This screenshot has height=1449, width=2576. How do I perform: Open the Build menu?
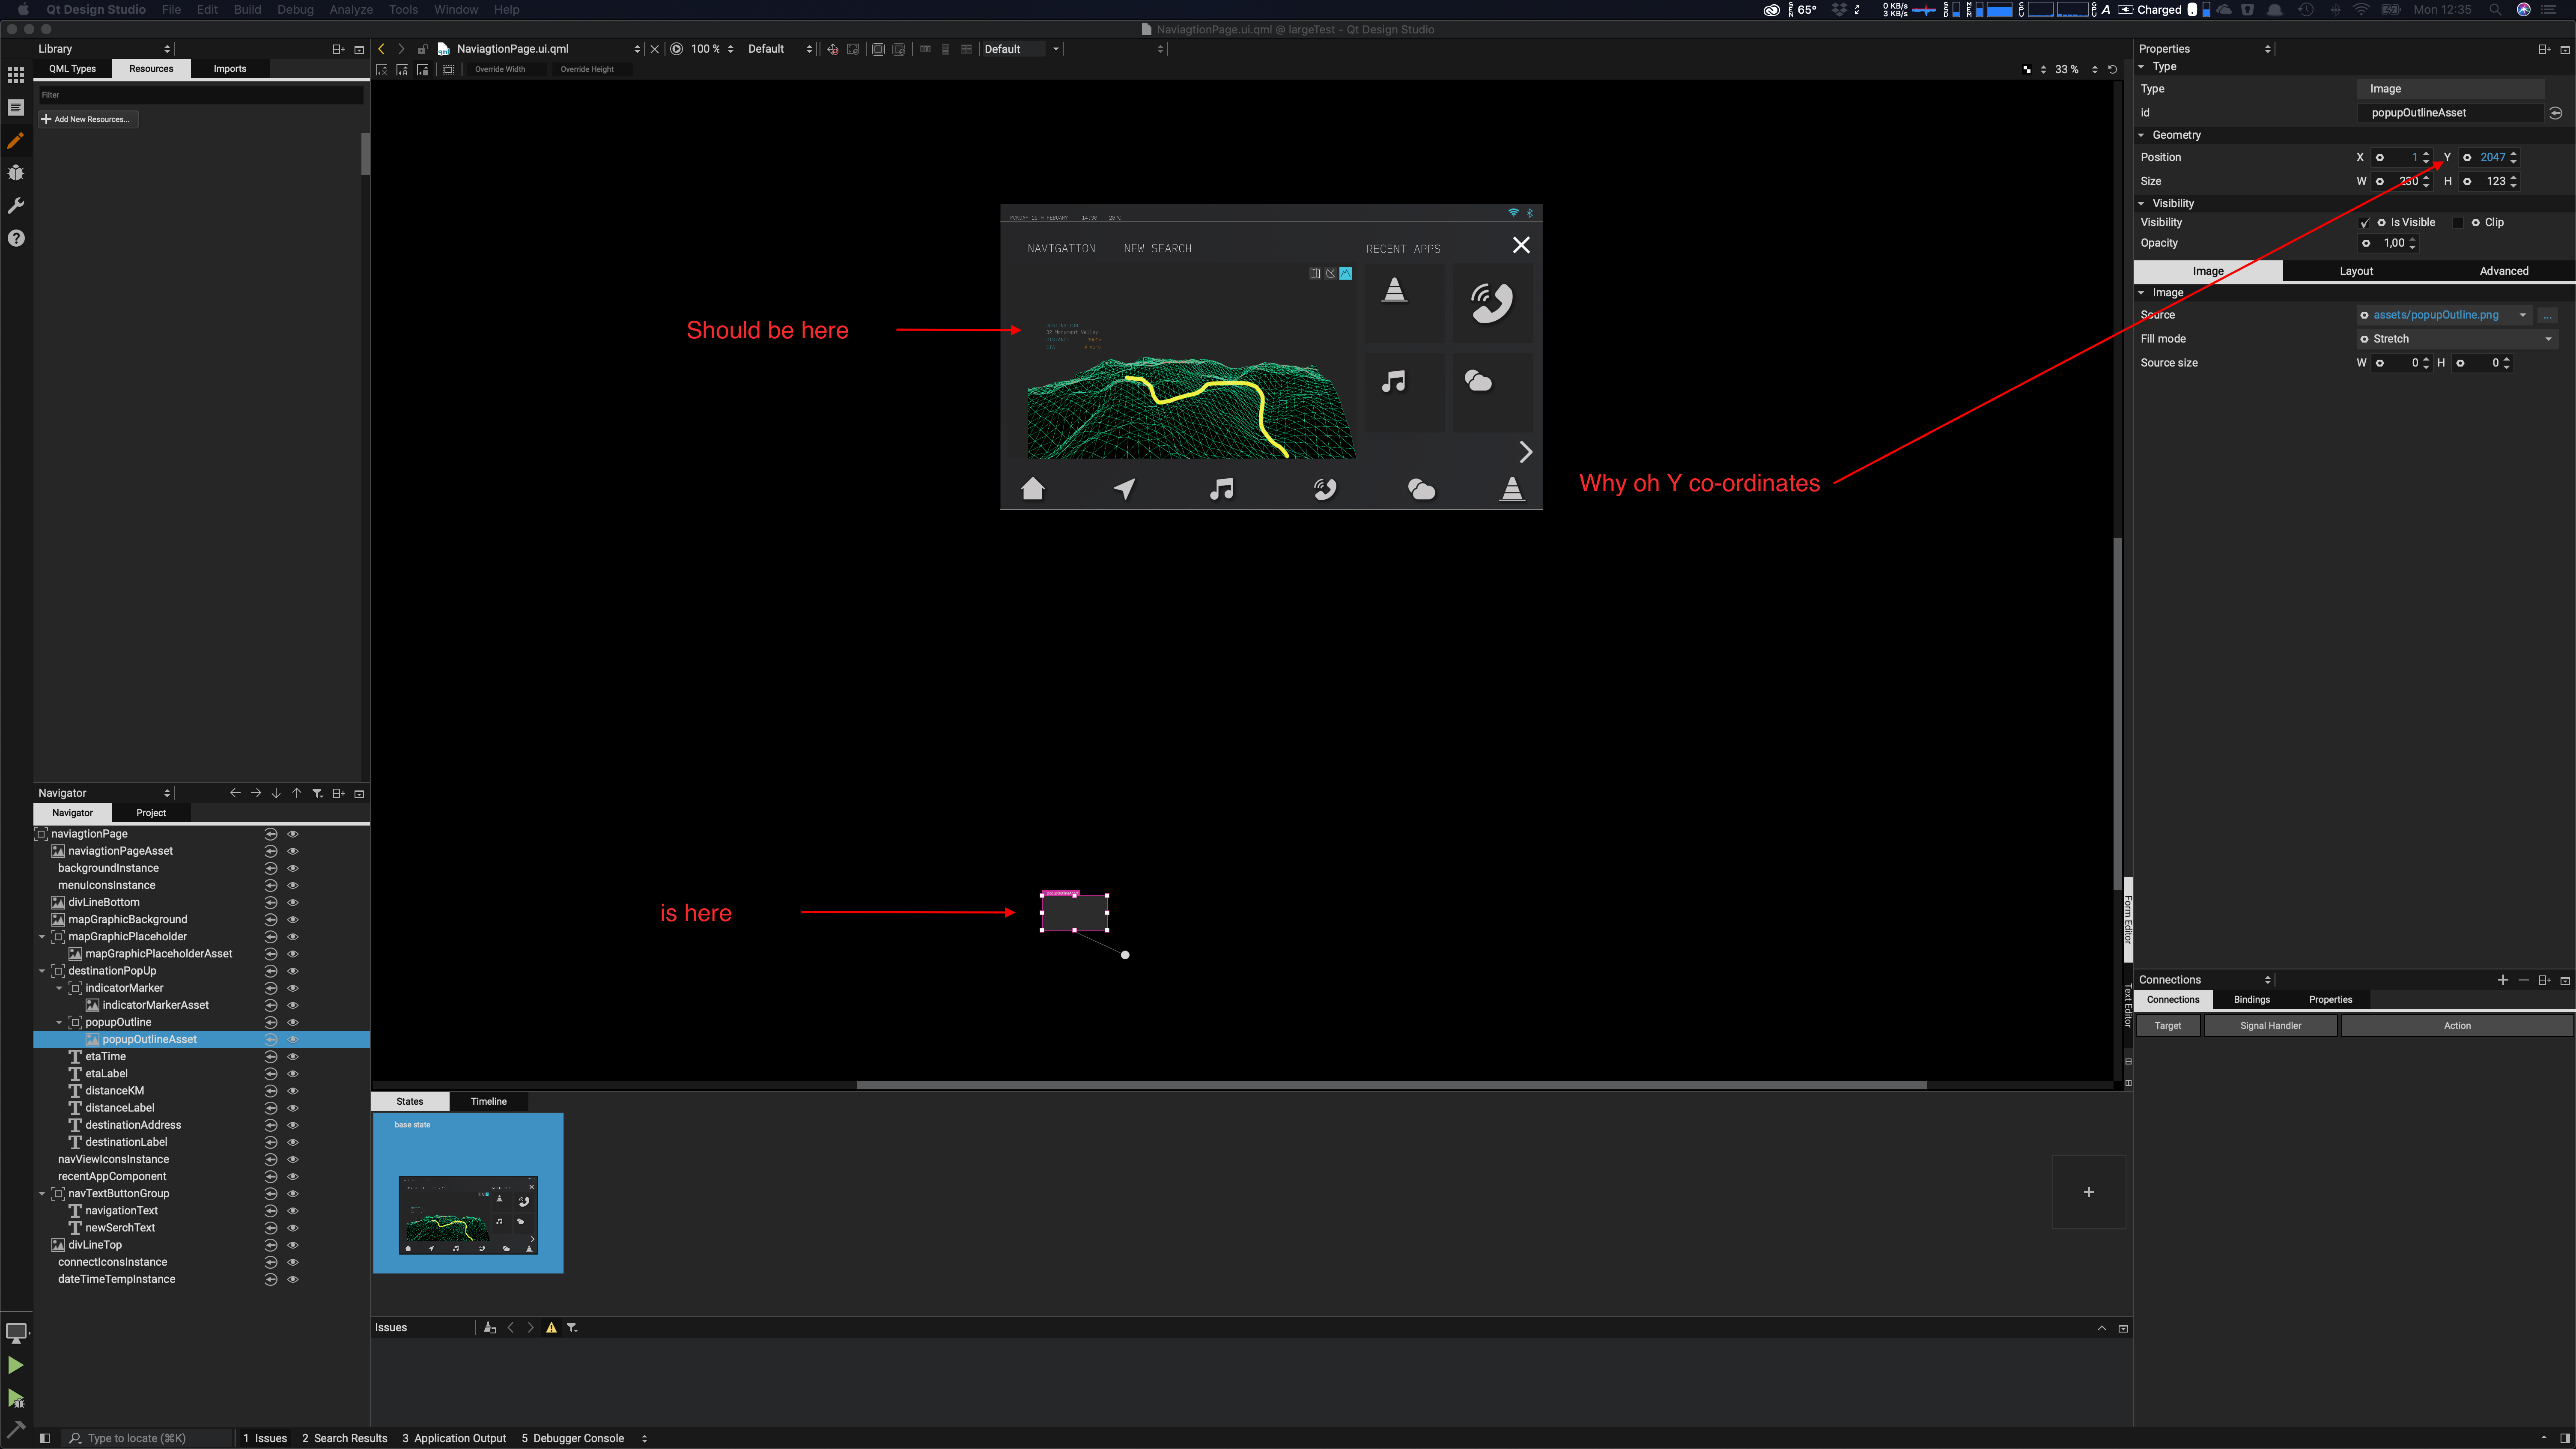coord(247,10)
